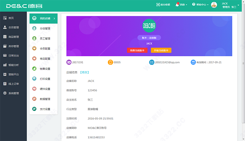This screenshot has width=245, height=141.
Task: Open 会员配置 crown icon item
Action: point(34,48)
